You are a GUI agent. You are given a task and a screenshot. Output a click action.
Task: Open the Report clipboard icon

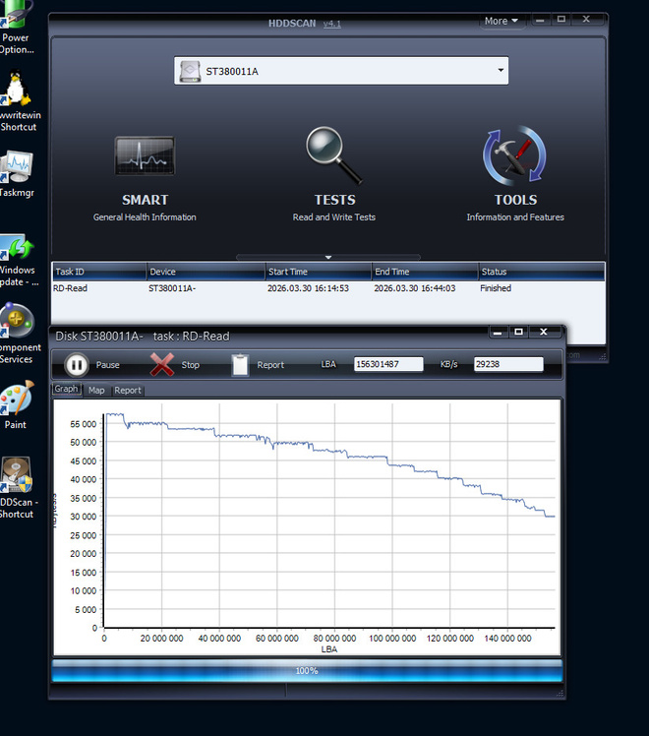tap(240, 365)
